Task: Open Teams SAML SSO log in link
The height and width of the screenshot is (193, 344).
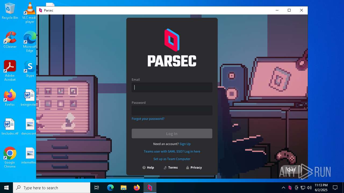Action: tap(172, 151)
